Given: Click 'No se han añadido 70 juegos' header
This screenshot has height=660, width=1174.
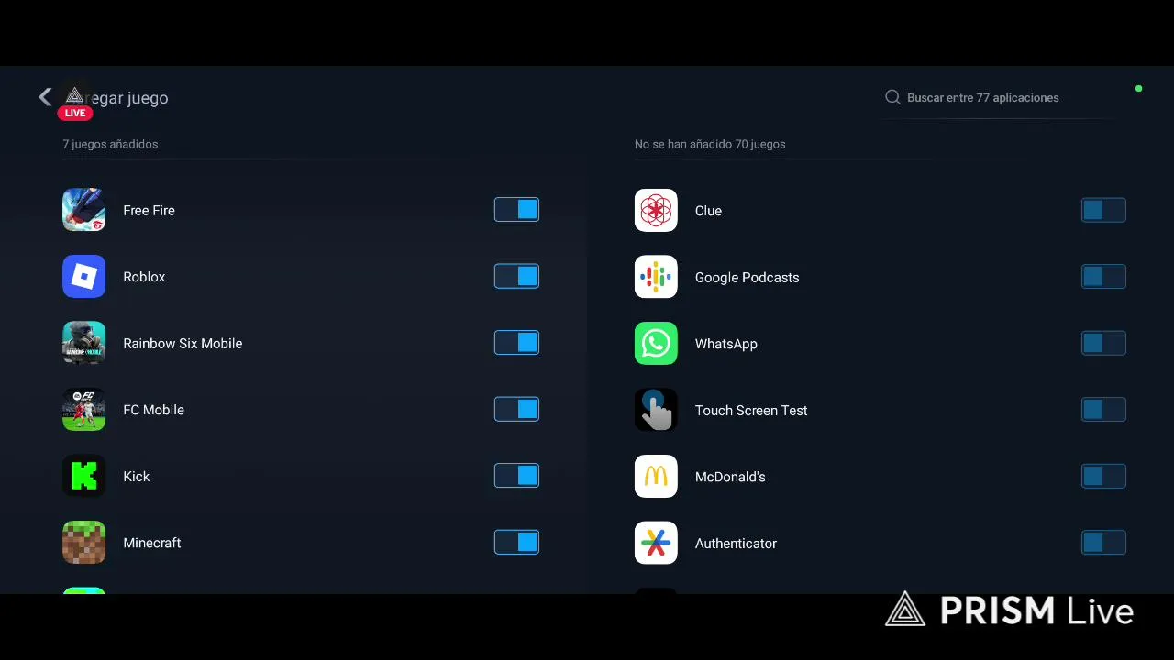Looking at the screenshot, I should point(710,144).
